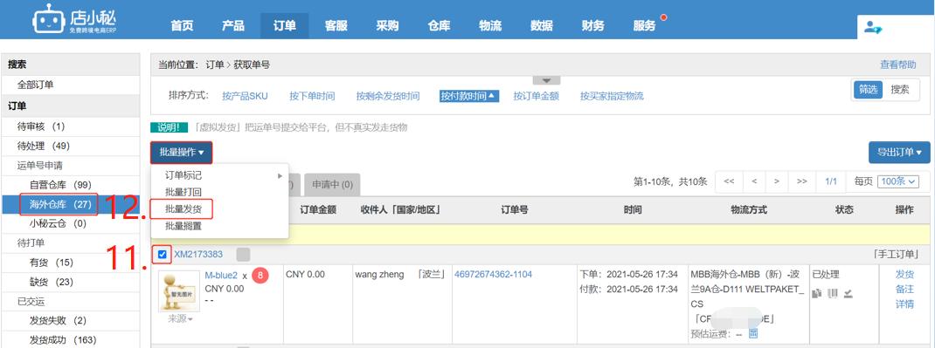Click 发货 in the 操作 column

[x=904, y=274]
